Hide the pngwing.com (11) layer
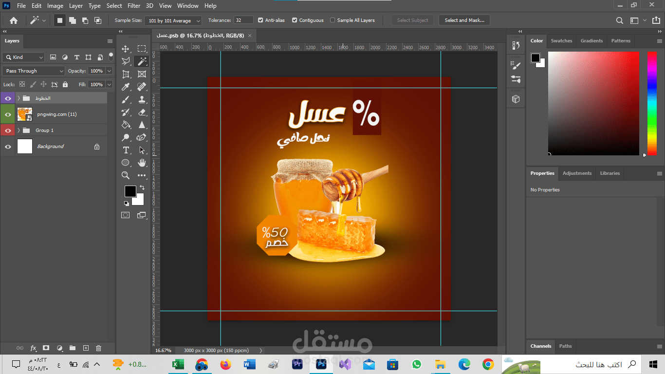The height and width of the screenshot is (374, 665). 8,114
